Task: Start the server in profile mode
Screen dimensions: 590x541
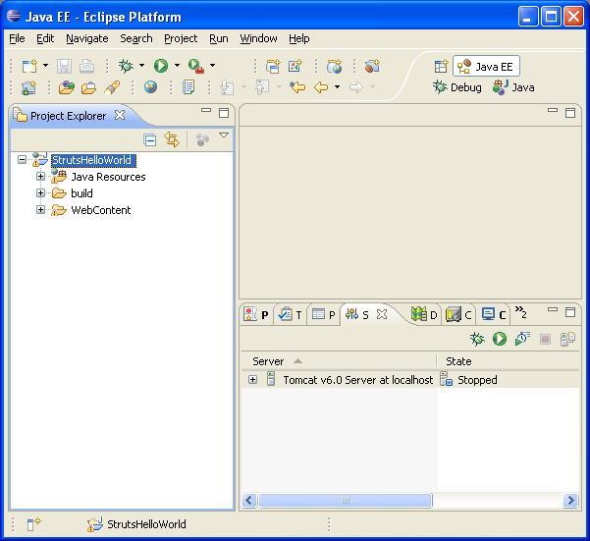Action: tap(521, 339)
